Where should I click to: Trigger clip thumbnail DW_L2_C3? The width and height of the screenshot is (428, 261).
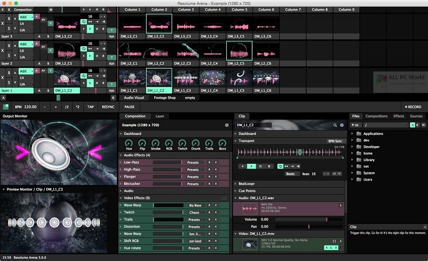[x=185, y=51]
